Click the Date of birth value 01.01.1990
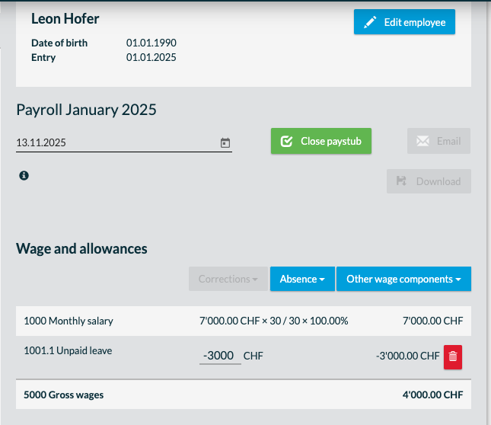491x425 pixels. tap(151, 43)
